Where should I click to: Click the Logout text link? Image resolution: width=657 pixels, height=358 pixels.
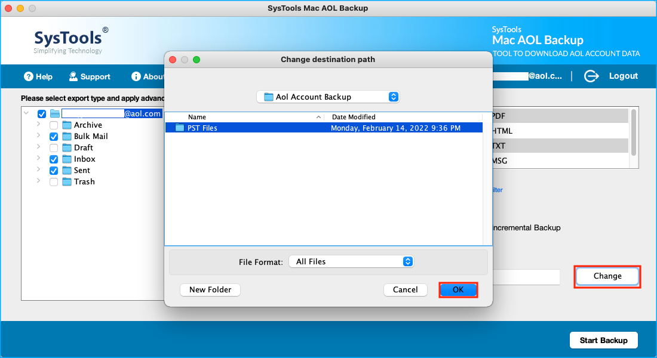tap(623, 76)
